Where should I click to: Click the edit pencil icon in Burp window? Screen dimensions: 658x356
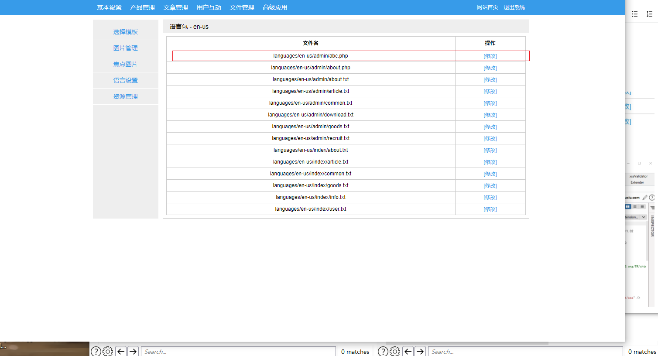645,197
